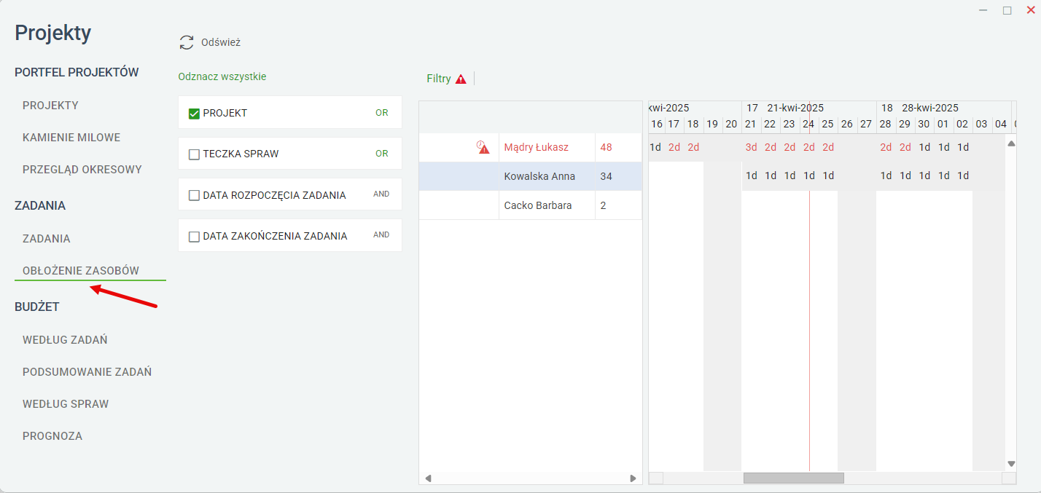1041x493 pixels.
Task: Maximize the Projekty window
Action: point(1007,10)
